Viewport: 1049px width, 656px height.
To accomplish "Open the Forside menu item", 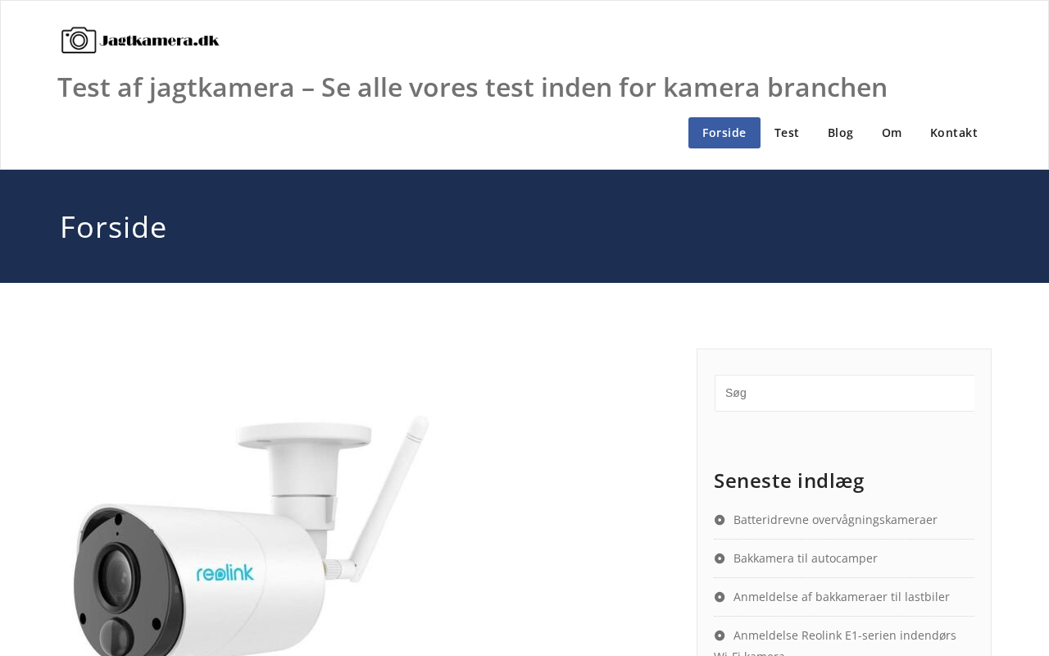I will [724, 133].
